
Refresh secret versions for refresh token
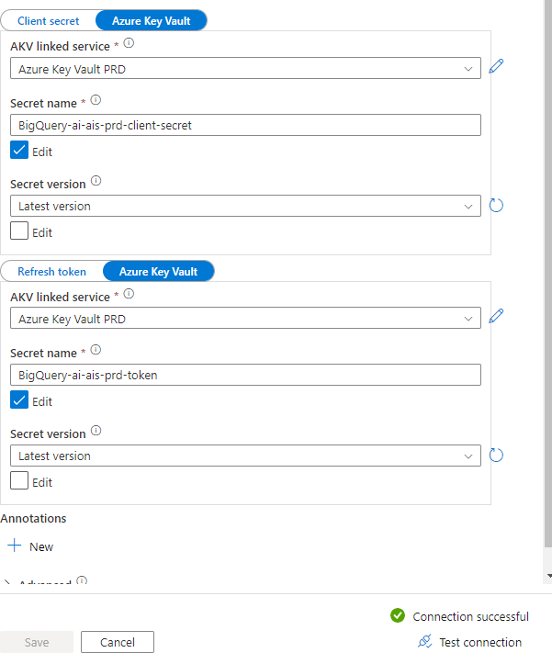pos(496,456)
